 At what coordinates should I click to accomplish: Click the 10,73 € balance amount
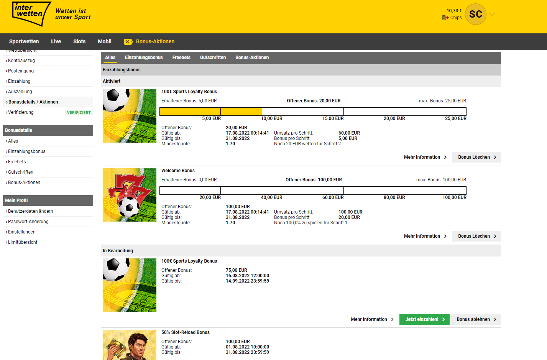coord(454,11)
